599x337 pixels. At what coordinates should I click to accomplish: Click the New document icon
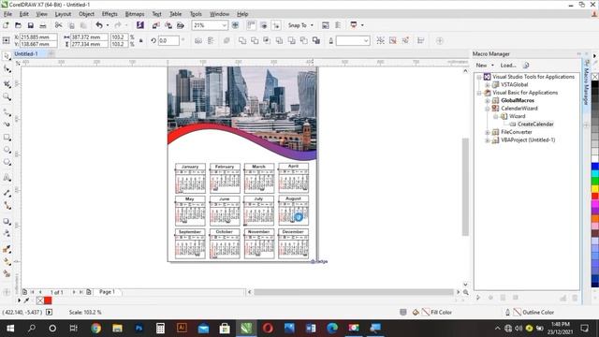[x=6, y=25]
